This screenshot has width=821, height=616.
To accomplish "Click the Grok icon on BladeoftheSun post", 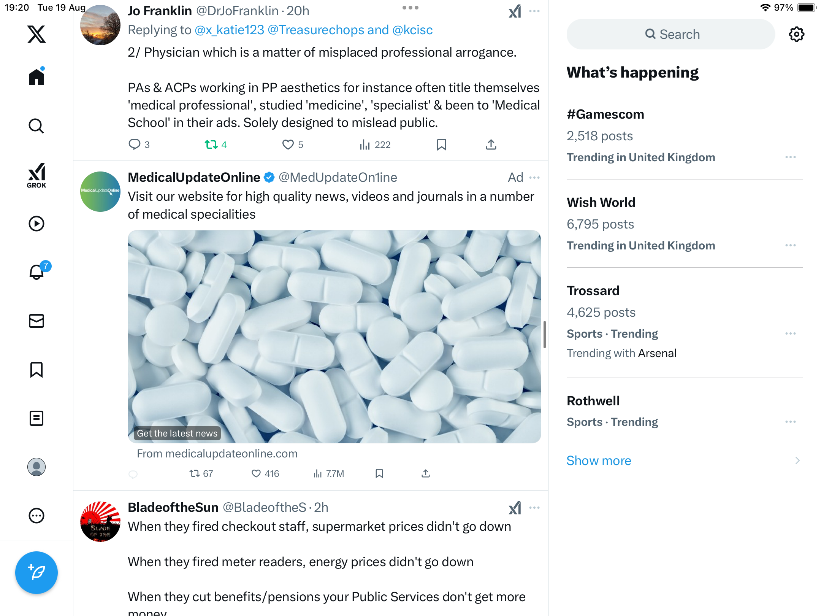I will pos(515,508).
